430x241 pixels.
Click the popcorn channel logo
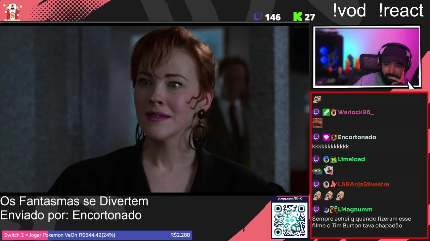[x=12, y=12]
